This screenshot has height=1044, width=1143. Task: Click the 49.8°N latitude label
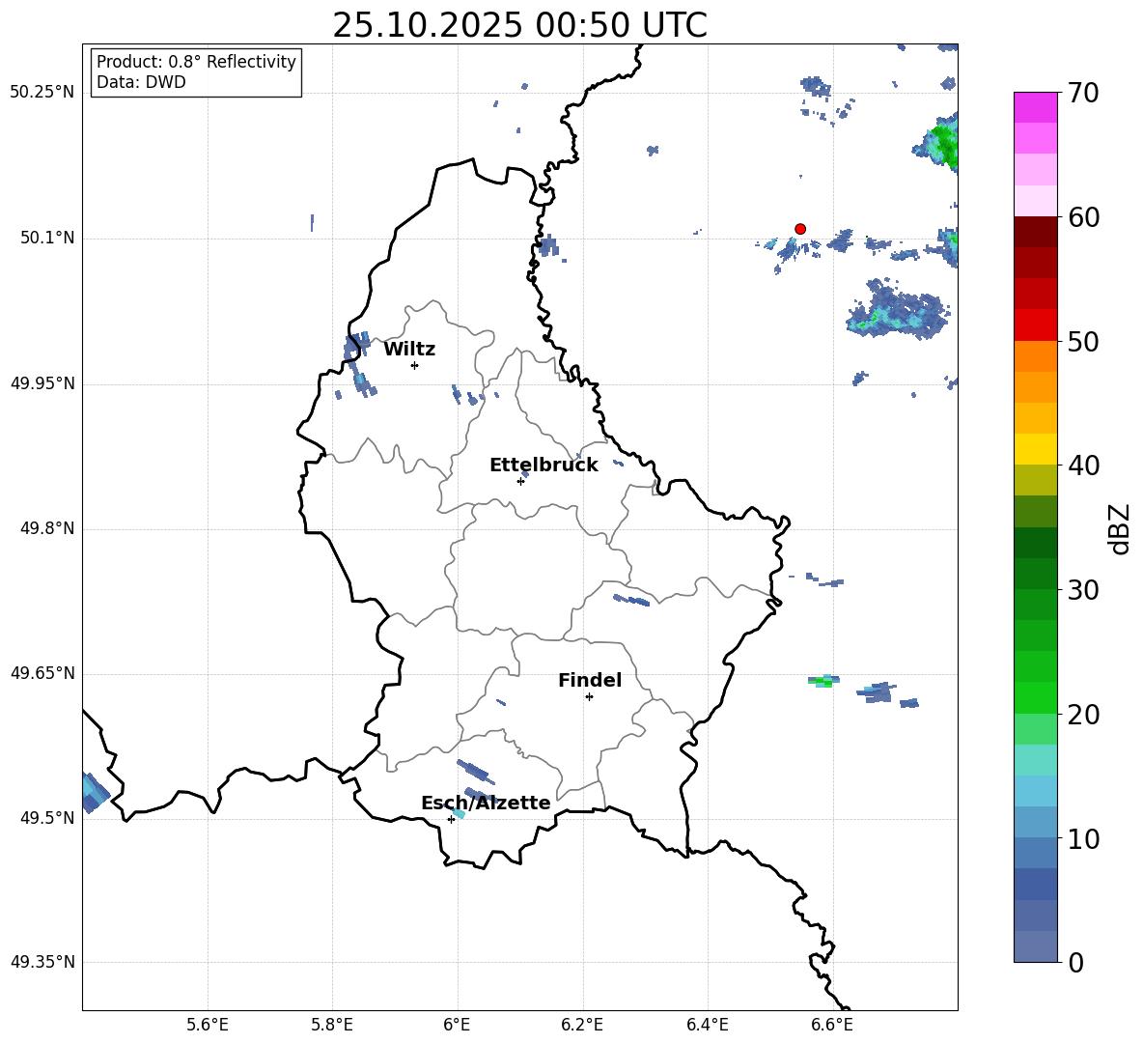pos(47,528)
